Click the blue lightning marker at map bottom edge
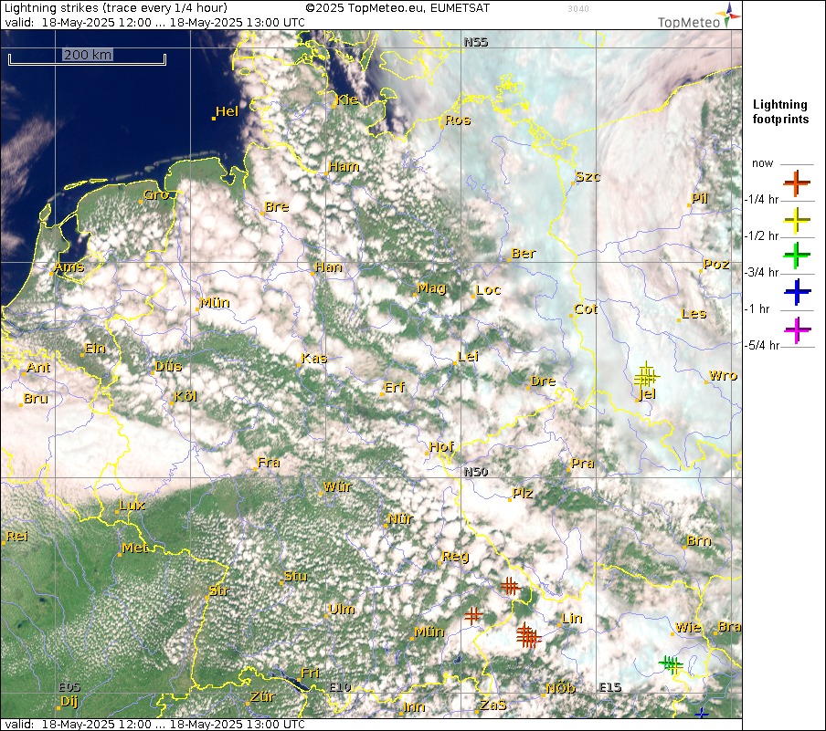Viewport: 826px width, 731px height. 701,713
